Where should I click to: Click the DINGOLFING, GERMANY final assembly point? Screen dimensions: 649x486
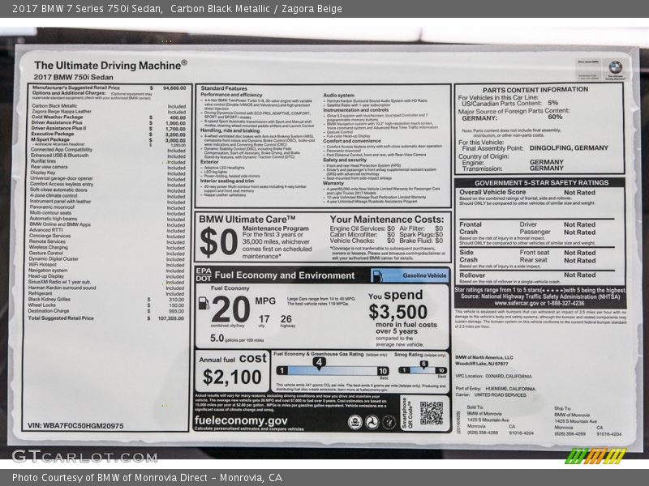point(569,148)
